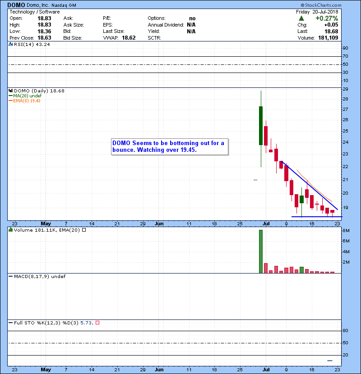The image size is (361, 374).
Task: Click the Volume value 181,109
Action: (328, 38)
